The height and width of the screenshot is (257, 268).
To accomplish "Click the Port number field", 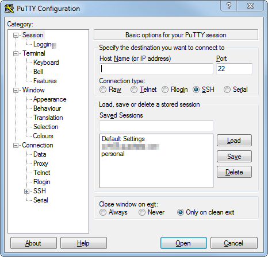I will click(x=234, y=69).
